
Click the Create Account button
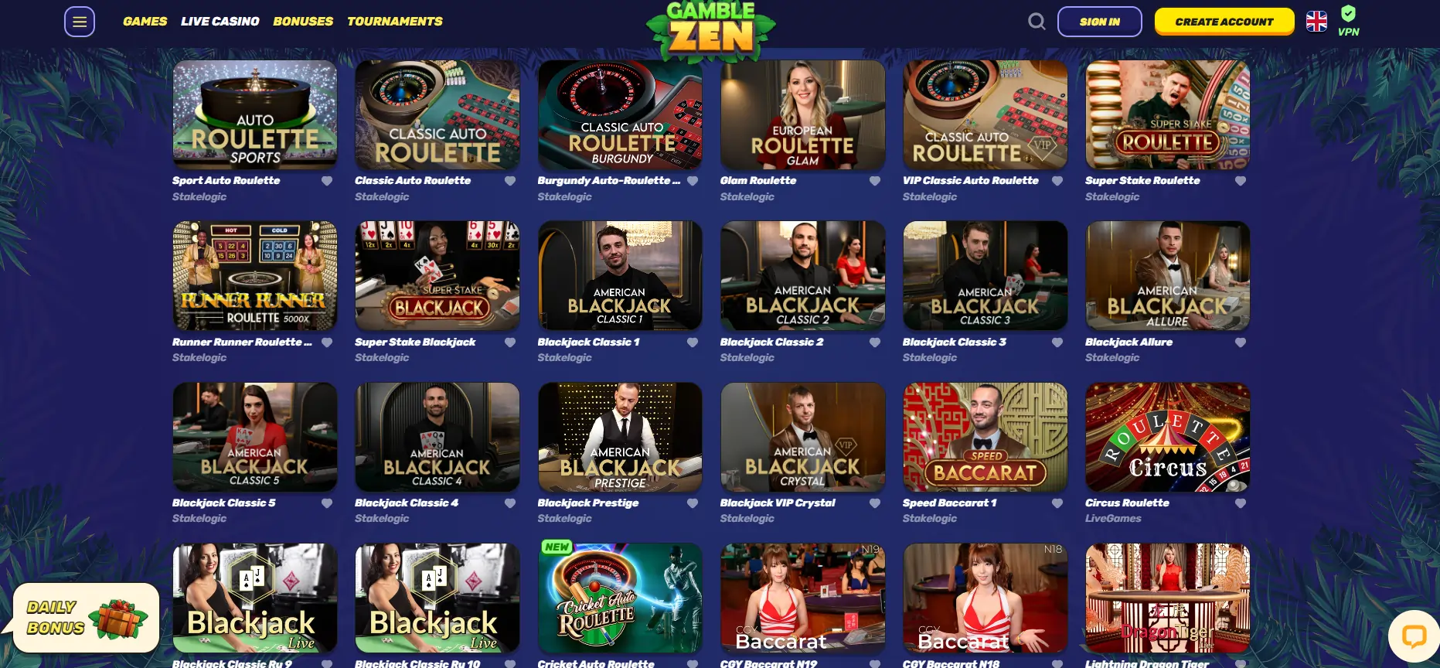(1224, 22)
